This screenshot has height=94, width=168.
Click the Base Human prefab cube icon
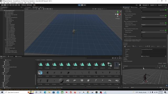[x=40, y=73]
